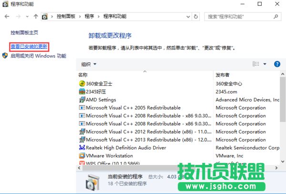Expand the chevron before 控制面板 breadcrumb
Screen dimensions: 286x194
coord(52,17)
